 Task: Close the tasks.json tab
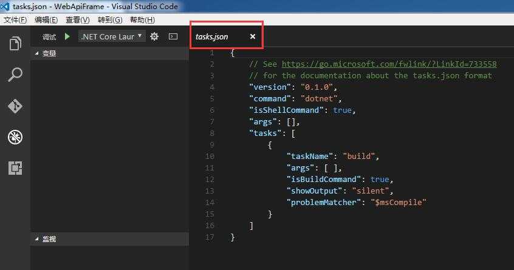(252, 36)
